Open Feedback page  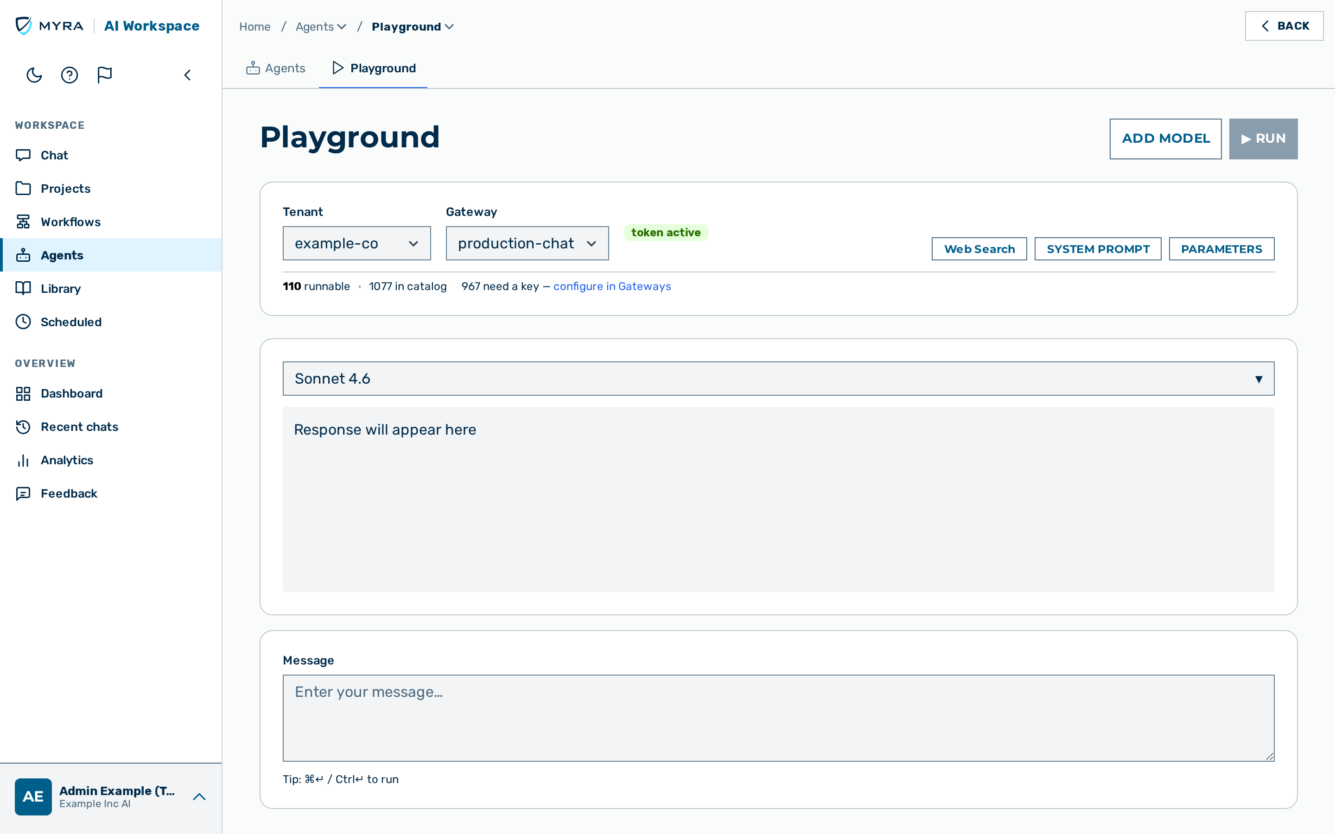click(111, 493)
